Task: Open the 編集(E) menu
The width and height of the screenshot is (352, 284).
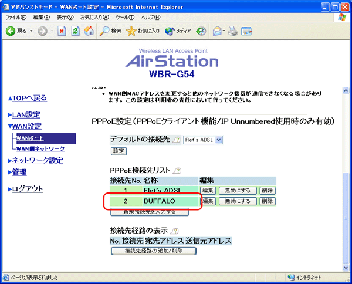Action: coord(42,17)
